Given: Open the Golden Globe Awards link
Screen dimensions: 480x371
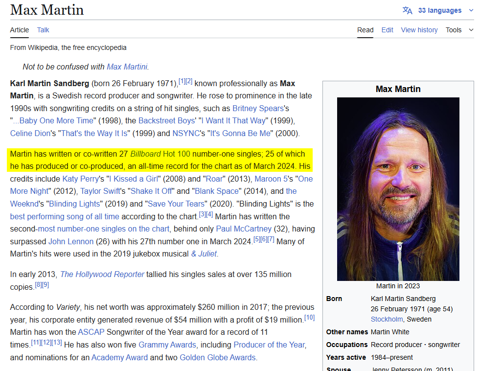Looking at the screenshot, I should tap(218, 357).
